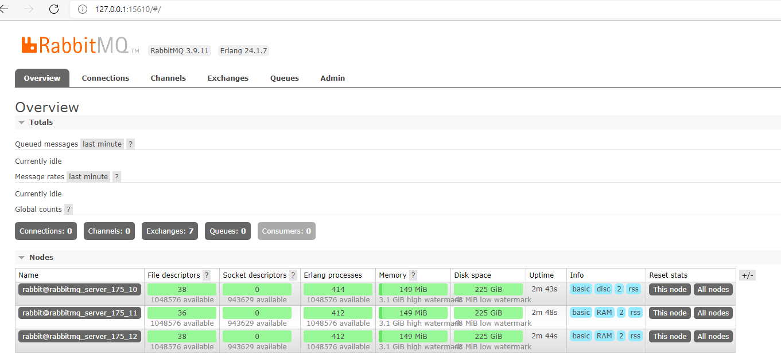The height and width of the screenshot is (363, 781).
Task: Change Message rates last minute range
Action: click(88, 177)
